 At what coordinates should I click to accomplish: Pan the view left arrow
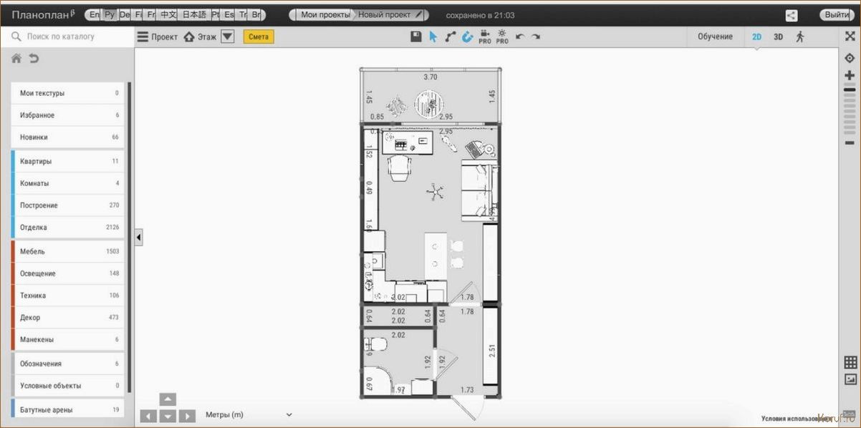pyautogui.click(x=148, y=416)
